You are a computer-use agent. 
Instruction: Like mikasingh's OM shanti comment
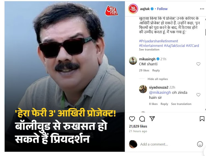198,64
